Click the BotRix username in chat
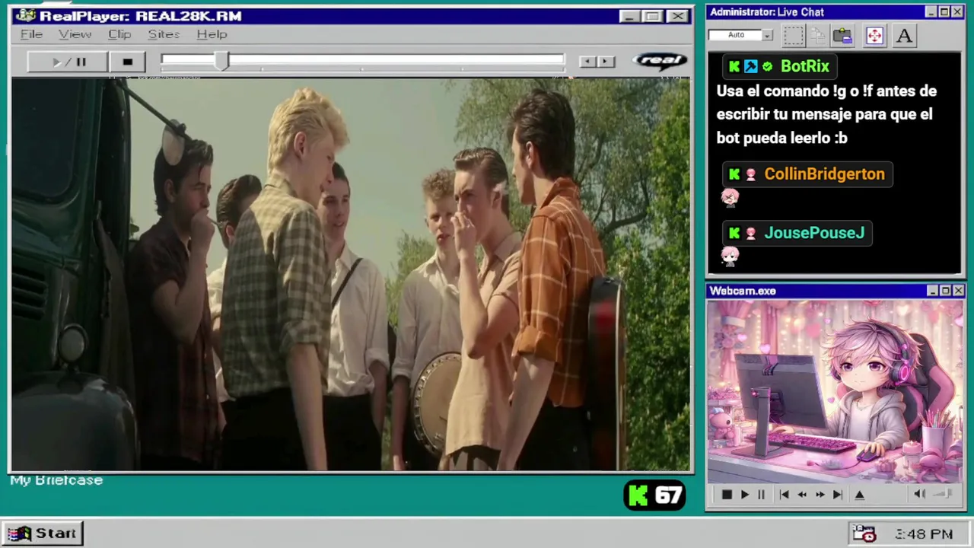Viewport: 974px width, 548px height. click(x=805, y=66)
